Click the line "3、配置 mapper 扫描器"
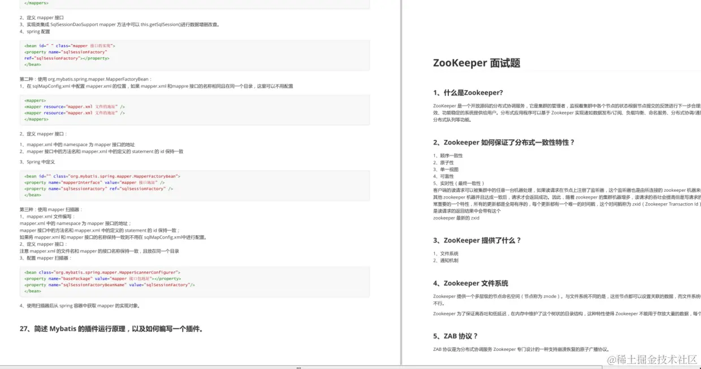 46,258
